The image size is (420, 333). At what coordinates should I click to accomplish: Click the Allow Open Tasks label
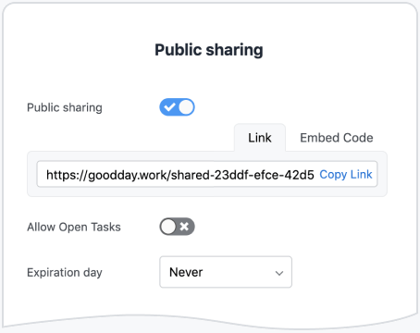(x=74, y=227)
